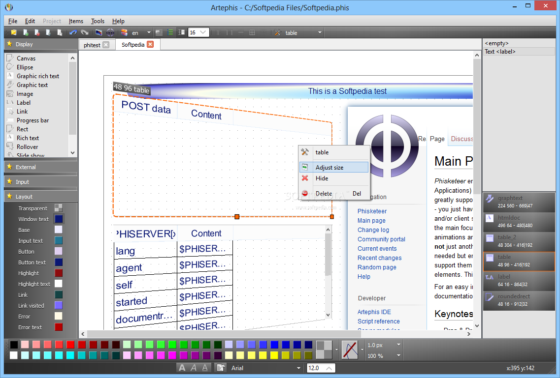Click the Change log link
This screenshot has width=560, height=378.
pos(373,230)
